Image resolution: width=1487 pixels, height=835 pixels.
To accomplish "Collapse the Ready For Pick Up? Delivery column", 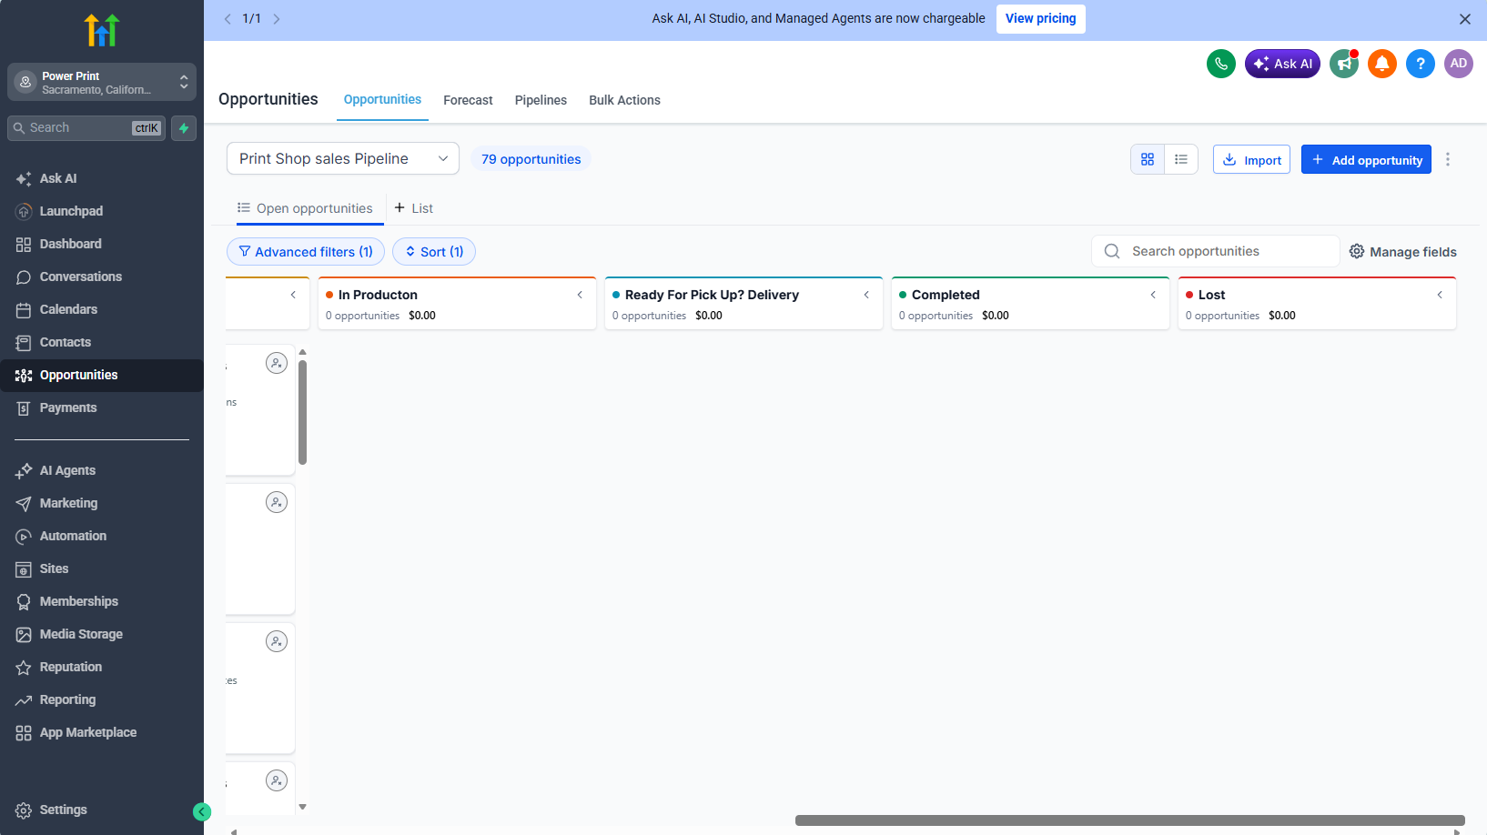I will tap(866, 295).
